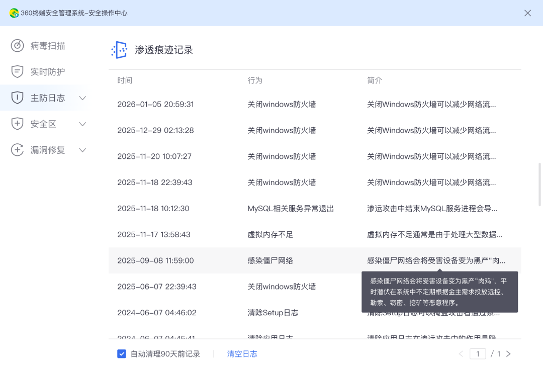This screenshot has width=543, height=369.
Task: Click the 实时防护 shield icon
Action: 18,72
